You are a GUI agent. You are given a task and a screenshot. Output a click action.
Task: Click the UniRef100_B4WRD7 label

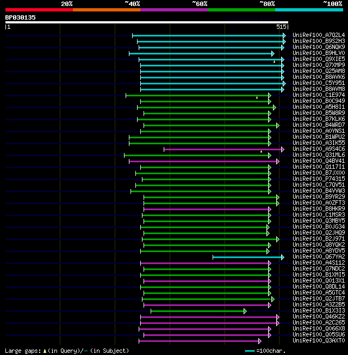click(319, 125)
